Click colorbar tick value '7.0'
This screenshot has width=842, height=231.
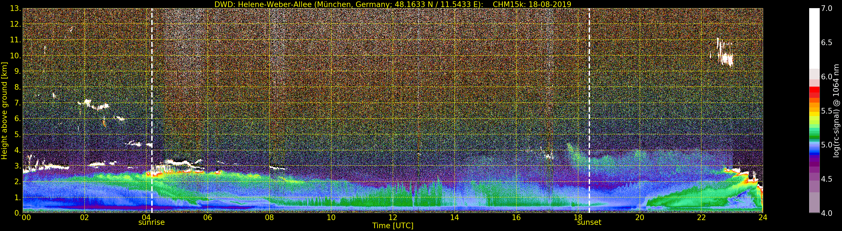pos(827,8)
